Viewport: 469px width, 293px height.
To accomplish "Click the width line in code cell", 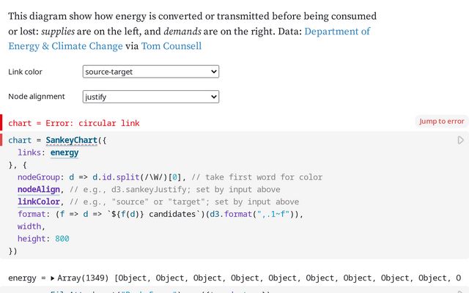I will 32,227.
